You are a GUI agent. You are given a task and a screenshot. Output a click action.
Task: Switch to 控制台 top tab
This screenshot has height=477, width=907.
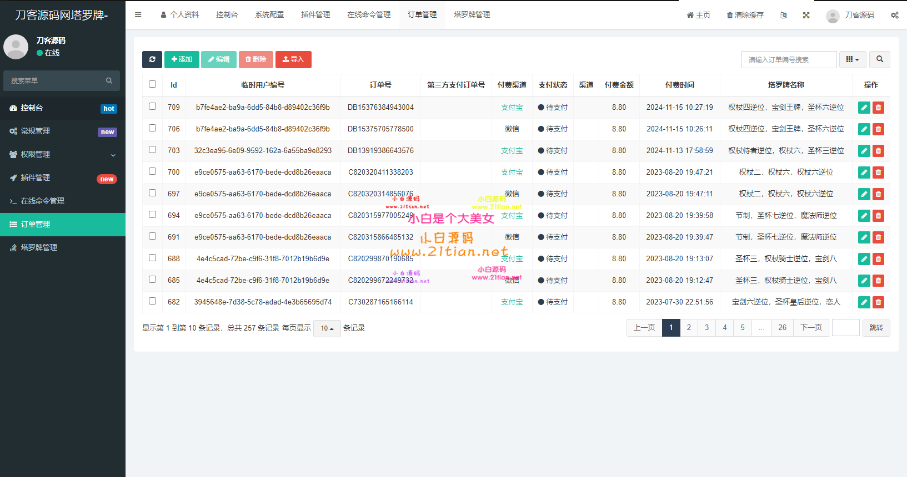click(x=227, y=14)
